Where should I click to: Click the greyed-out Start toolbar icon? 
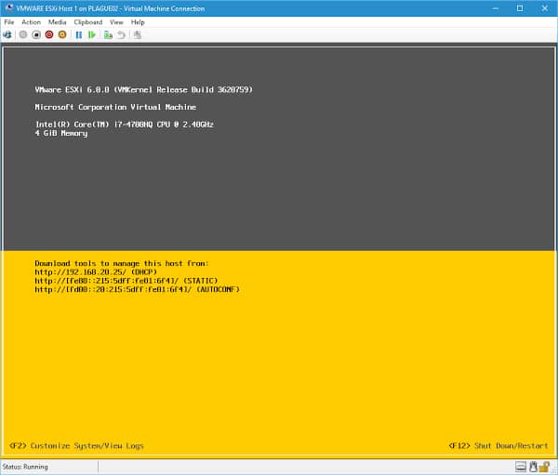(23, 35)
